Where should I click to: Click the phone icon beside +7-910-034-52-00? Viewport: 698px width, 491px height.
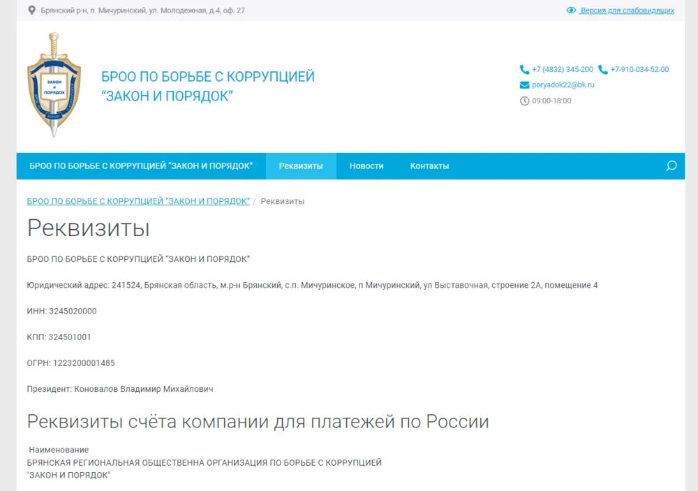point(603,70)
